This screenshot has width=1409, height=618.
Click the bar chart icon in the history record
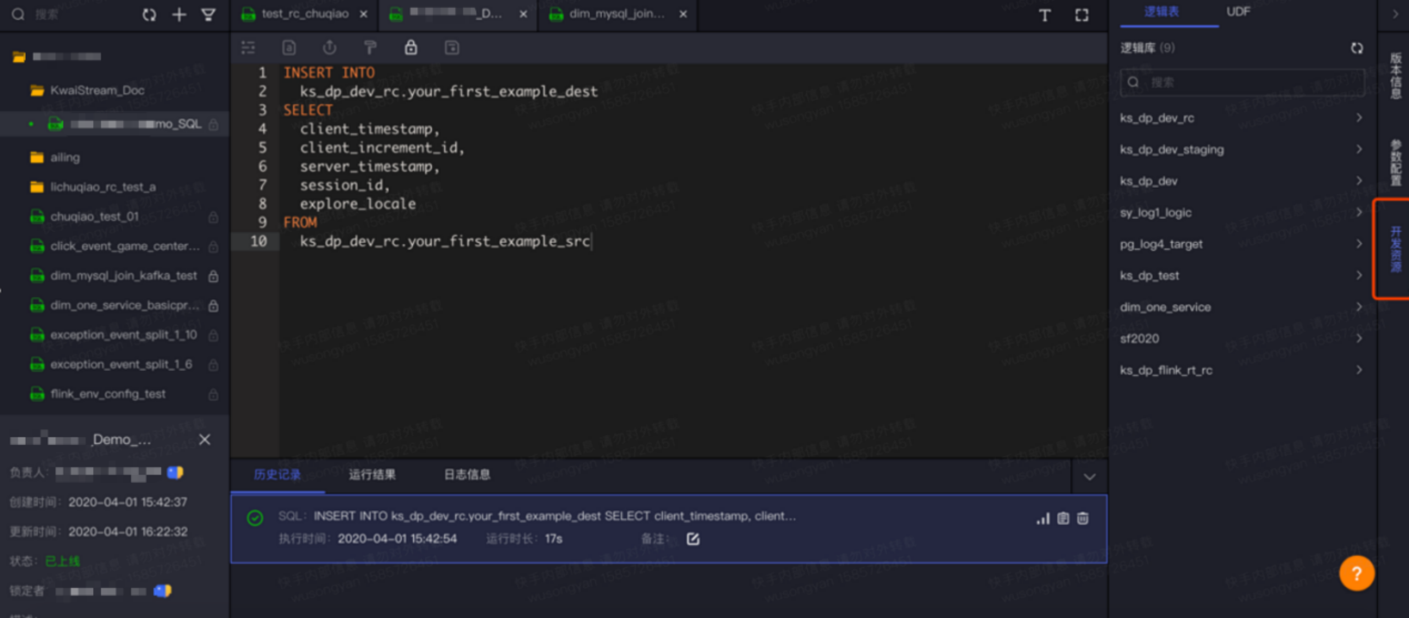1043,518
